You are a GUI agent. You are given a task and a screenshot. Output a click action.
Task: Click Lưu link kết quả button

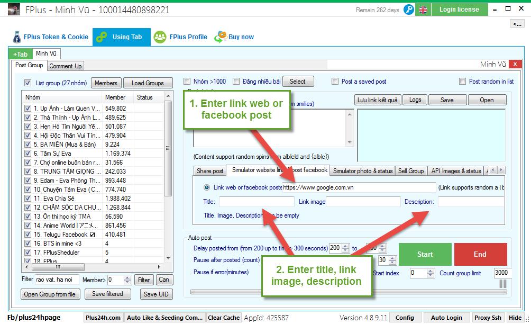point(378,100)
